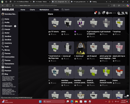Open Marketplace in the Roblox top navigation
Screen dimensions: 130x104
tap(44, 10)
